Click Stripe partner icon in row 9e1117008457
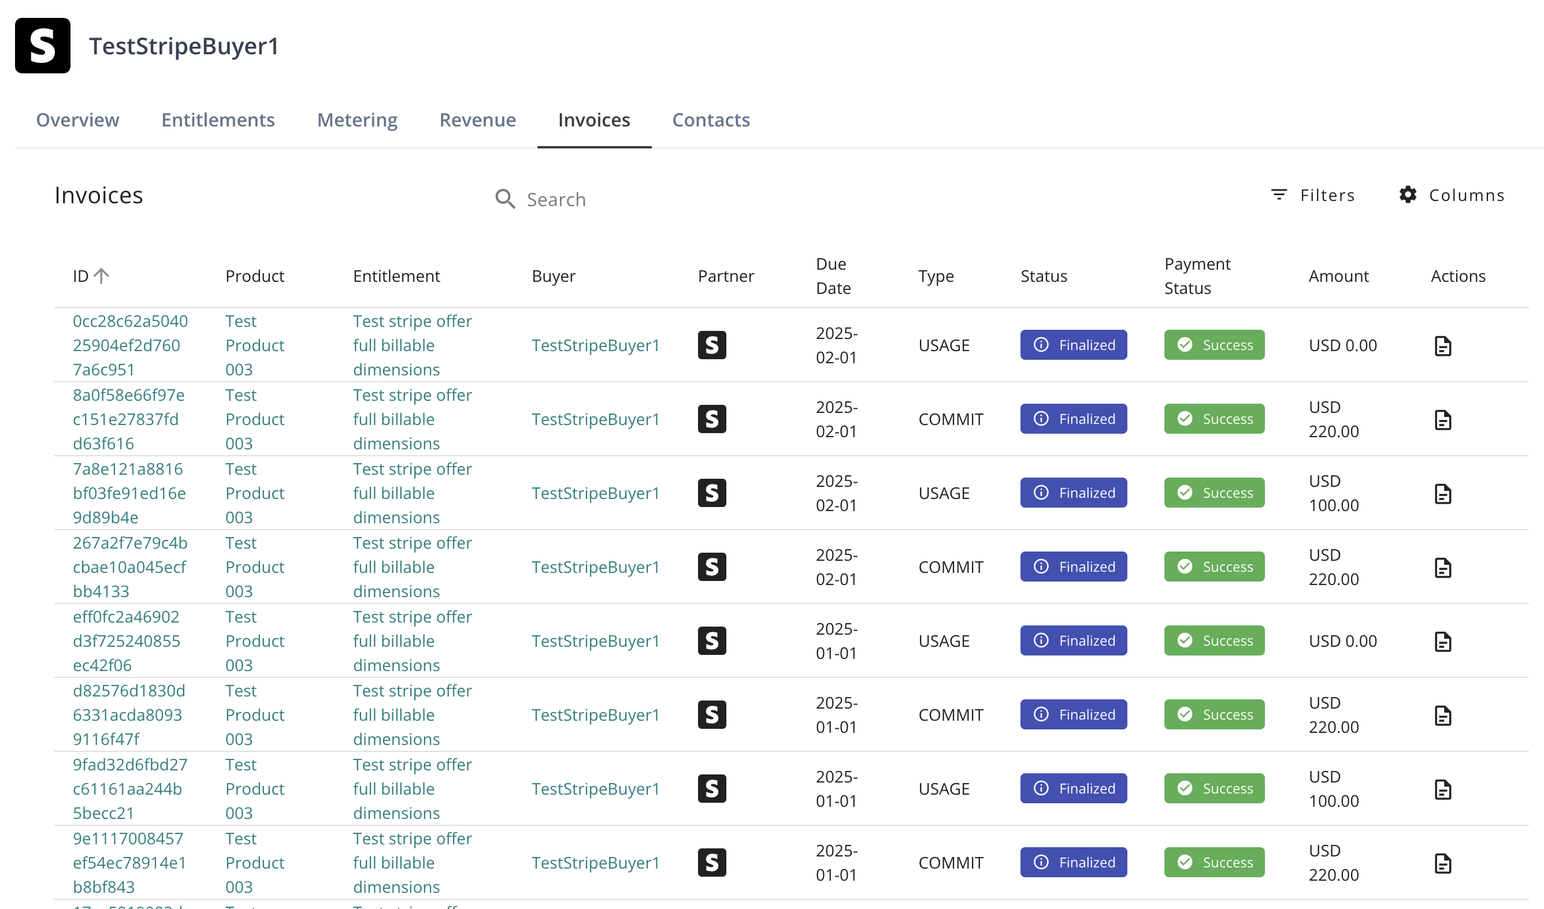Viewport: 1544px width, 909px height. point(712,862)
